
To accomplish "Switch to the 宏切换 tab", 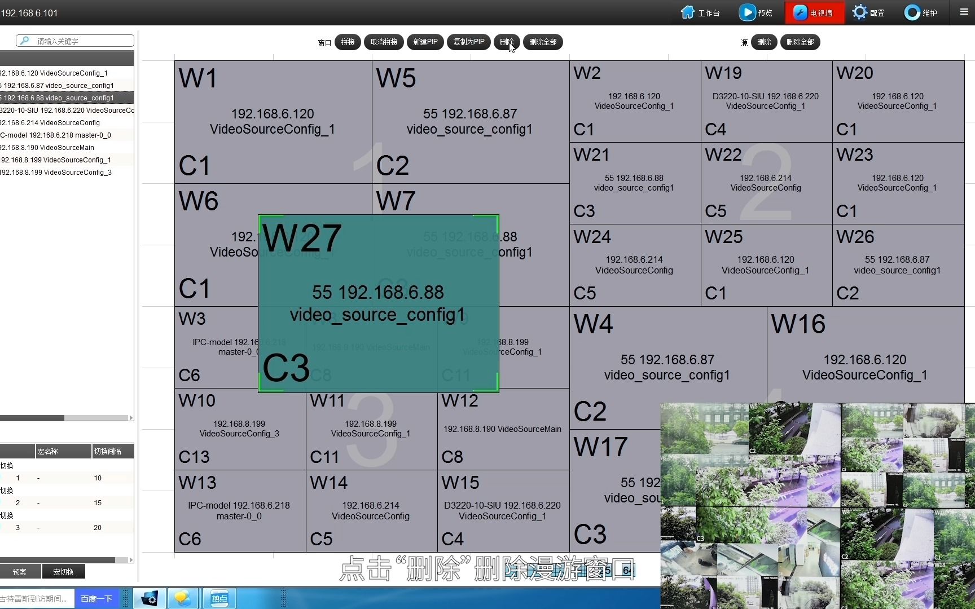I will pyautogui.click(x=63, y=572).
